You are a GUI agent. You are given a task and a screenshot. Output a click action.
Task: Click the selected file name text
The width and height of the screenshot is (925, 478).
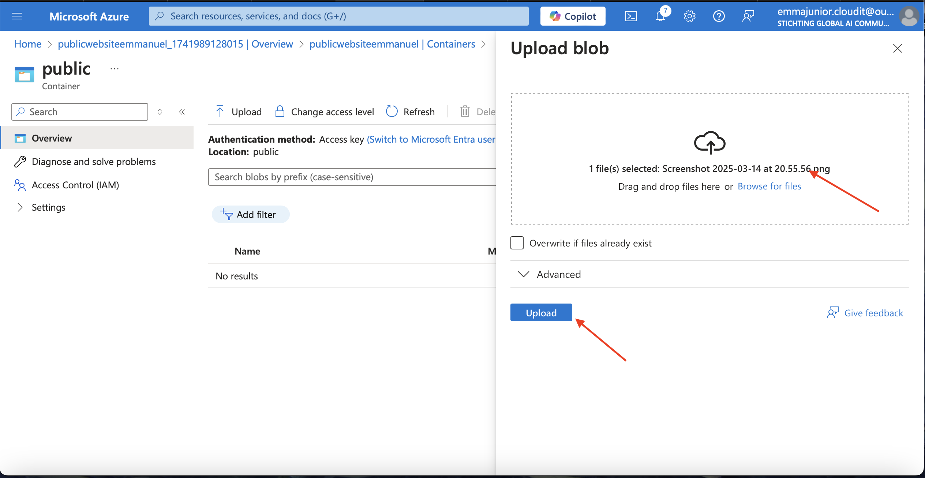click(x=746, y=169)
